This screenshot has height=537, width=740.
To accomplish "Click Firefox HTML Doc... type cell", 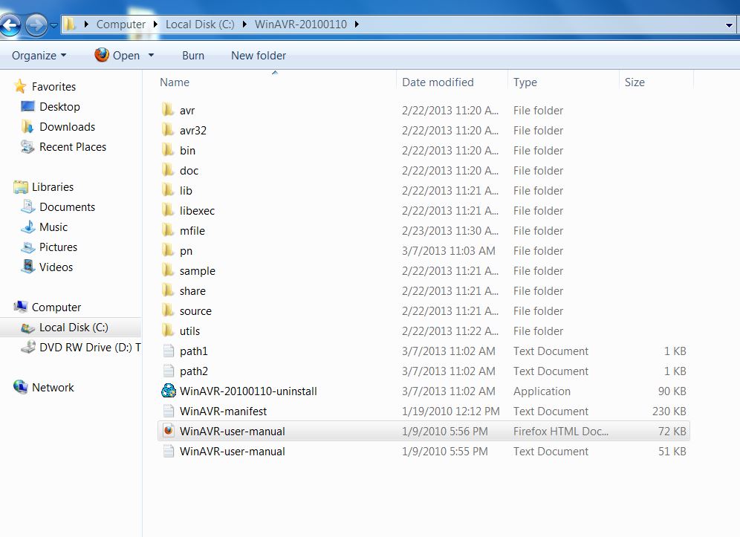I will point(561,432).
